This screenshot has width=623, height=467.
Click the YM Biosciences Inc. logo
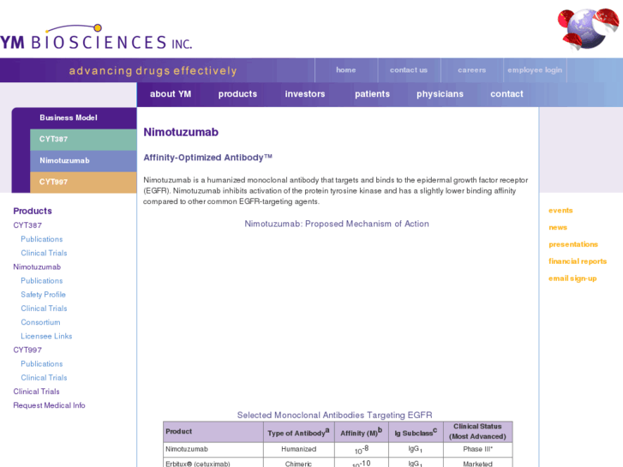(x=96, y=37)
